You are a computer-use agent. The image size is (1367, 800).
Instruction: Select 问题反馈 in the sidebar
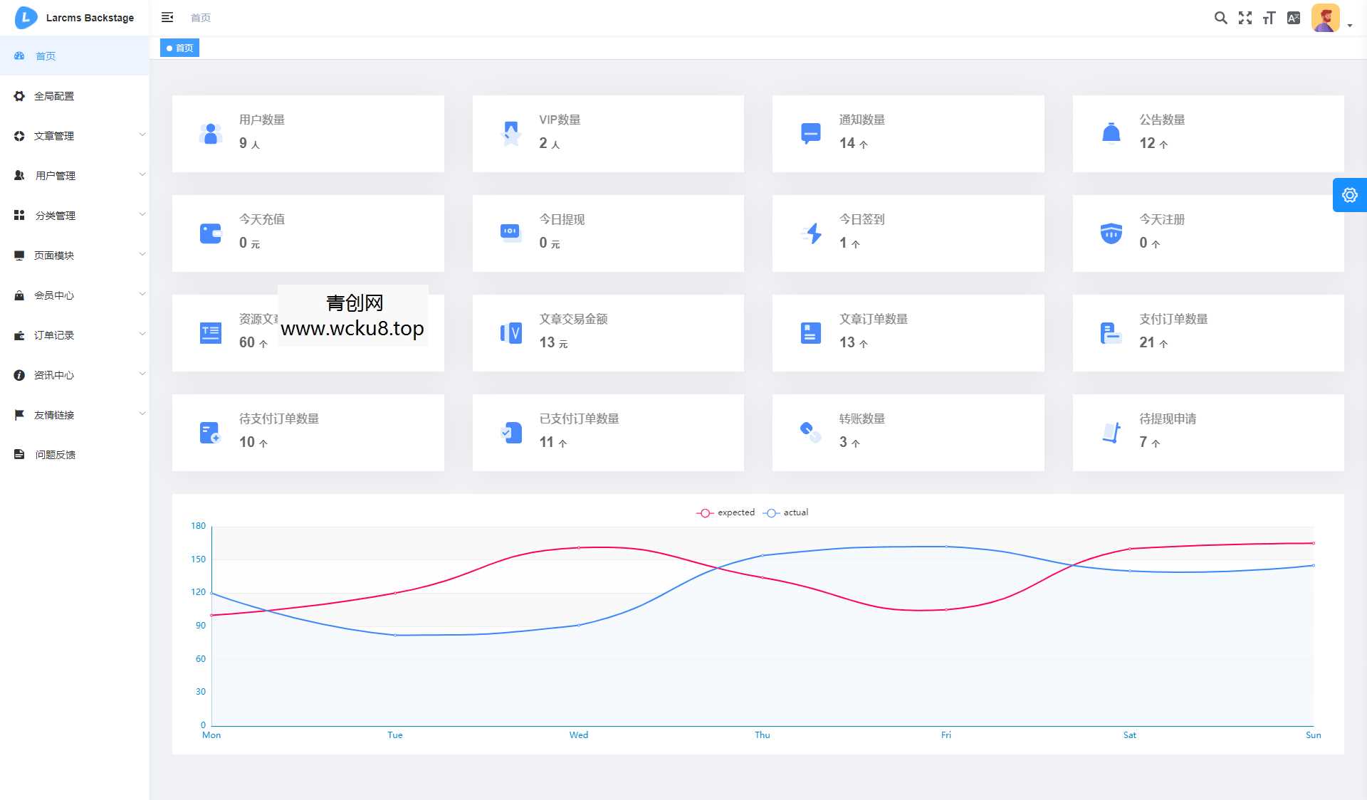click(x=55, y=454)
